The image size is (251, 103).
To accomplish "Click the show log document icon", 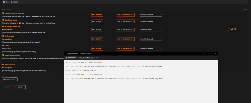I will pos(229,29).
